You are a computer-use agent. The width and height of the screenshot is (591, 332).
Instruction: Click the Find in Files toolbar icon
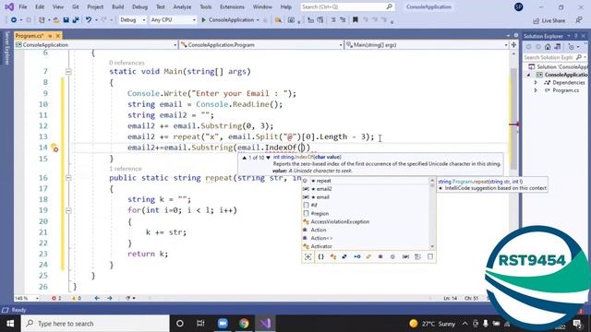point(278,20)
